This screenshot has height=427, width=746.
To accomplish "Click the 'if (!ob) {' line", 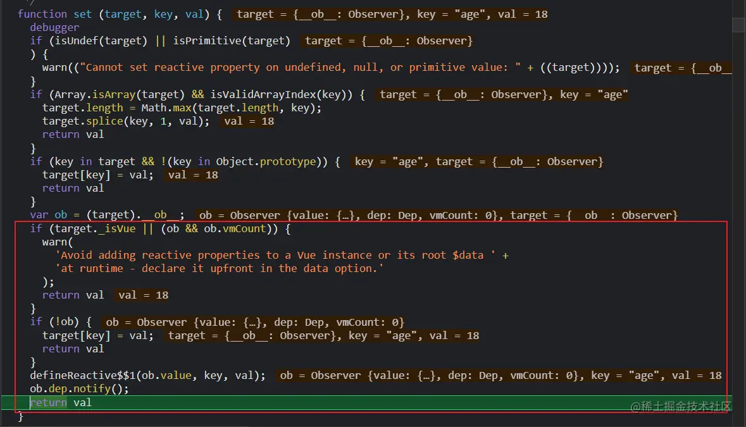I will (x=61, y=322).
